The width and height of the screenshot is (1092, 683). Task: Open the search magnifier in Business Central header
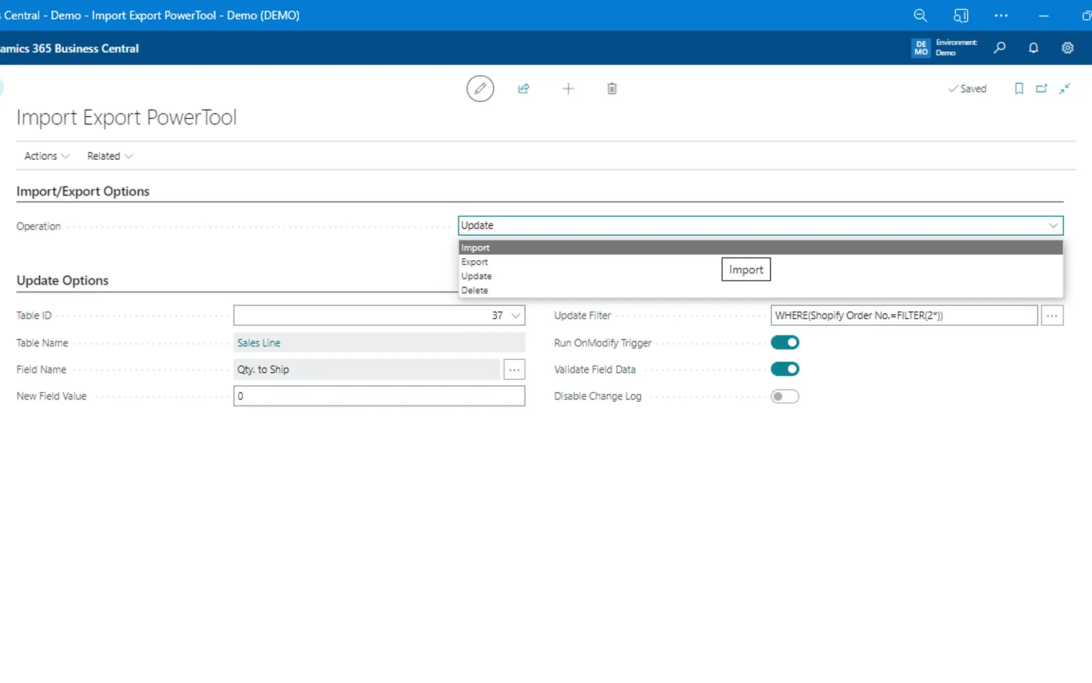point(1000,48)
